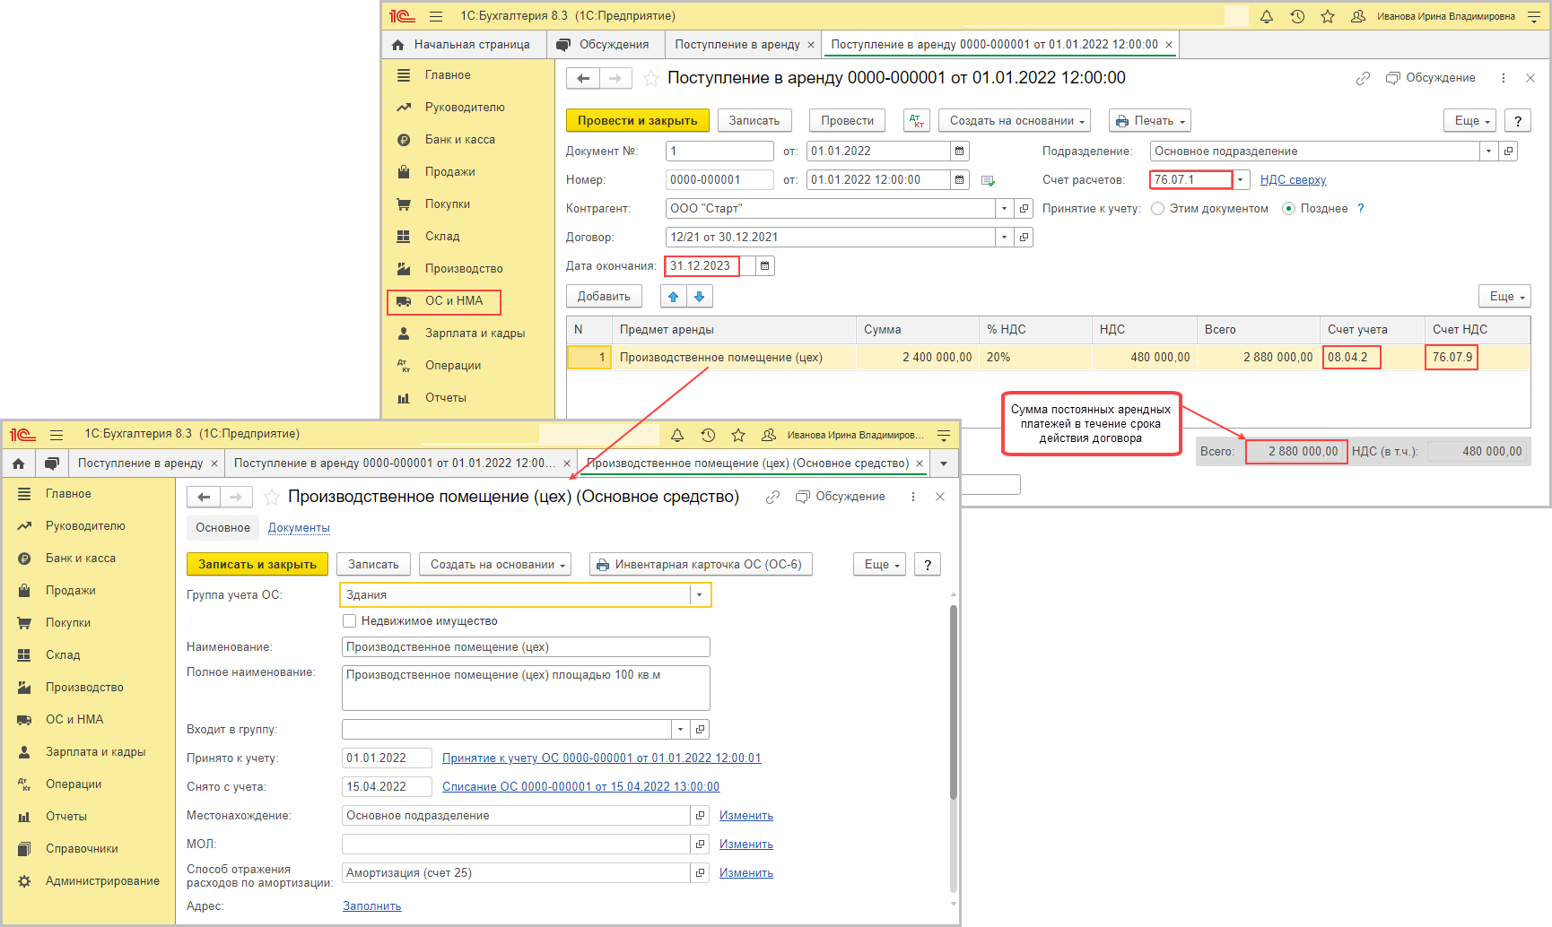The width and height of the screenshot is (1552, 927).
Task: Move table row down with arrow button
Action: [x=700, y=297]
